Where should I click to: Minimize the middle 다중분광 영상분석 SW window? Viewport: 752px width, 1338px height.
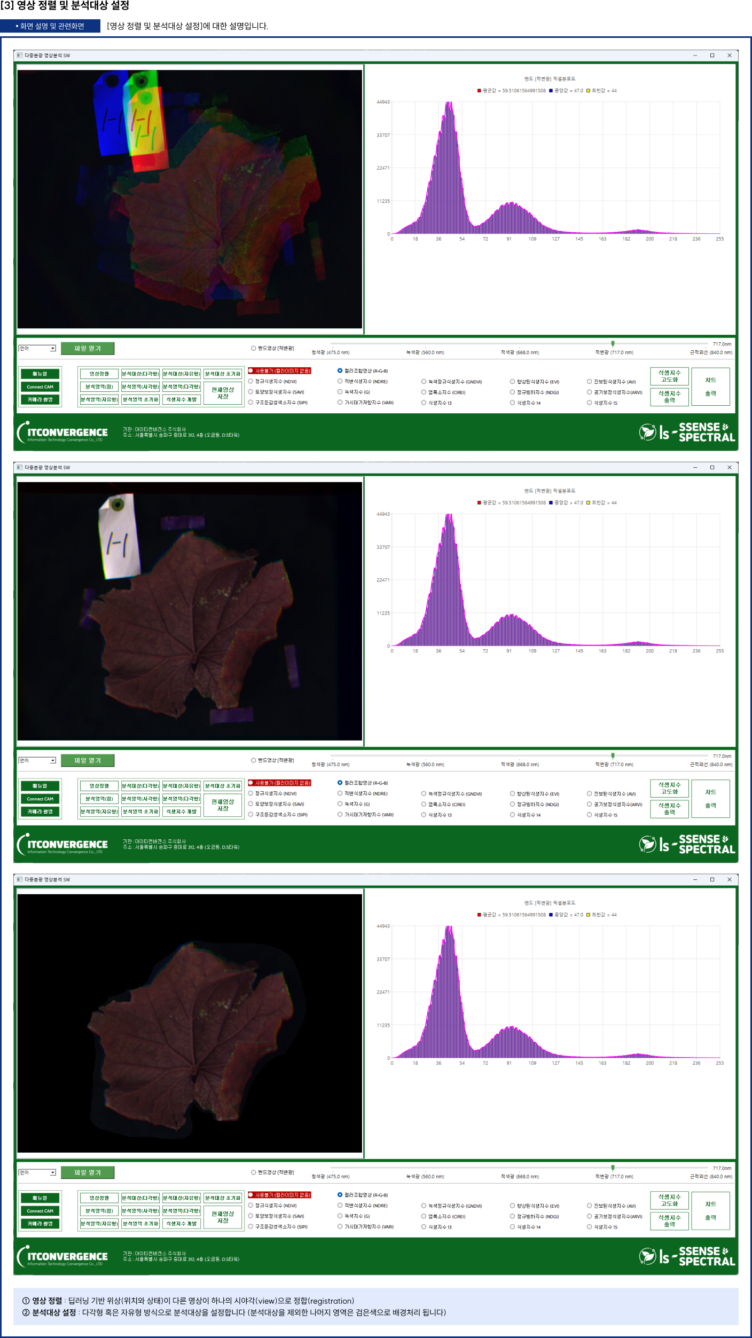click(695, 467)
